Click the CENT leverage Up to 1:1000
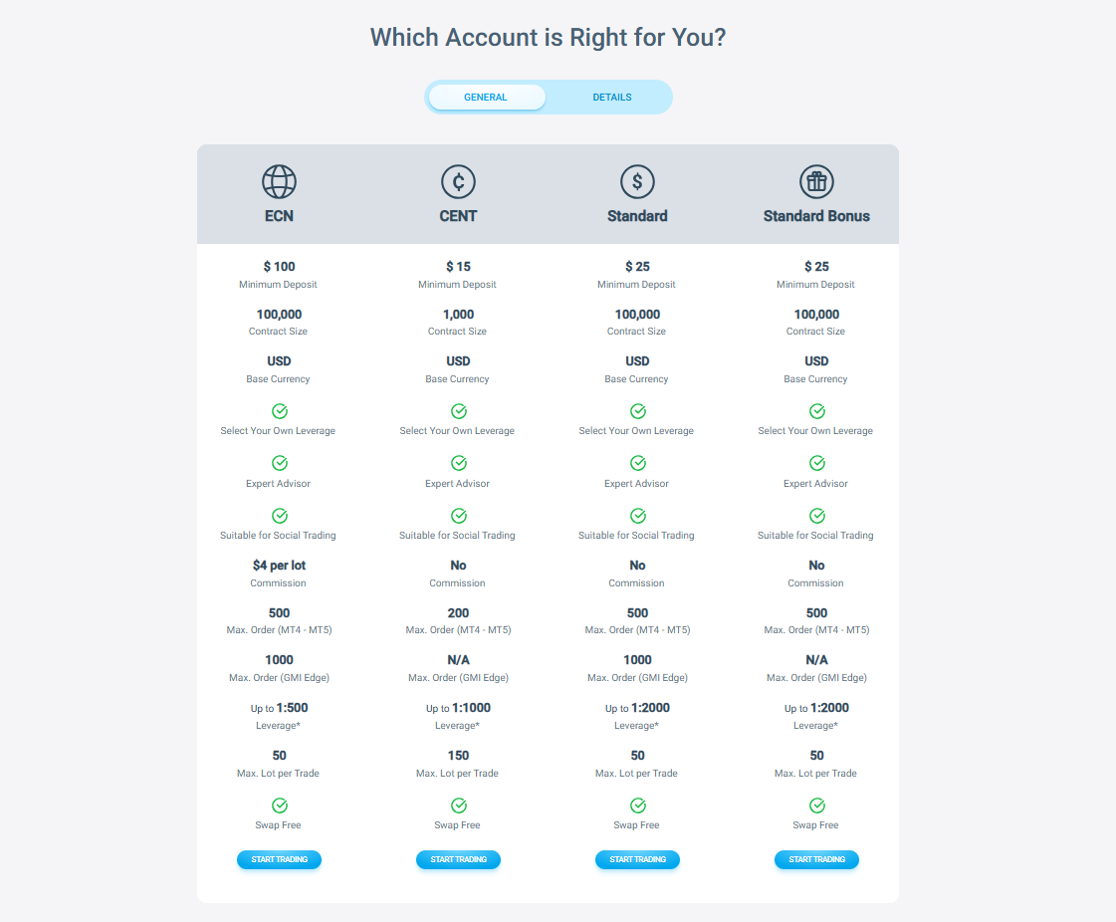 [x=458, y=708]
